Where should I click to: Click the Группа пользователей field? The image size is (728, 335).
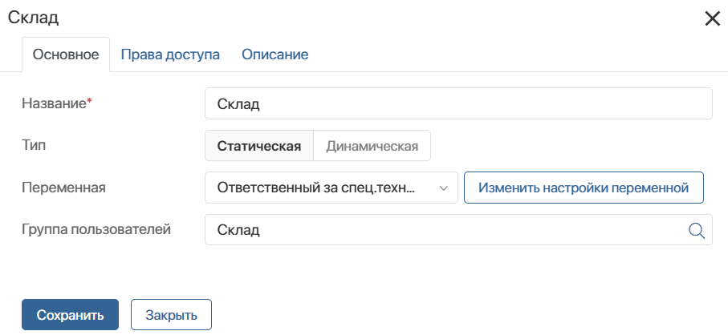pyautogui.click(x=458, y=230)
